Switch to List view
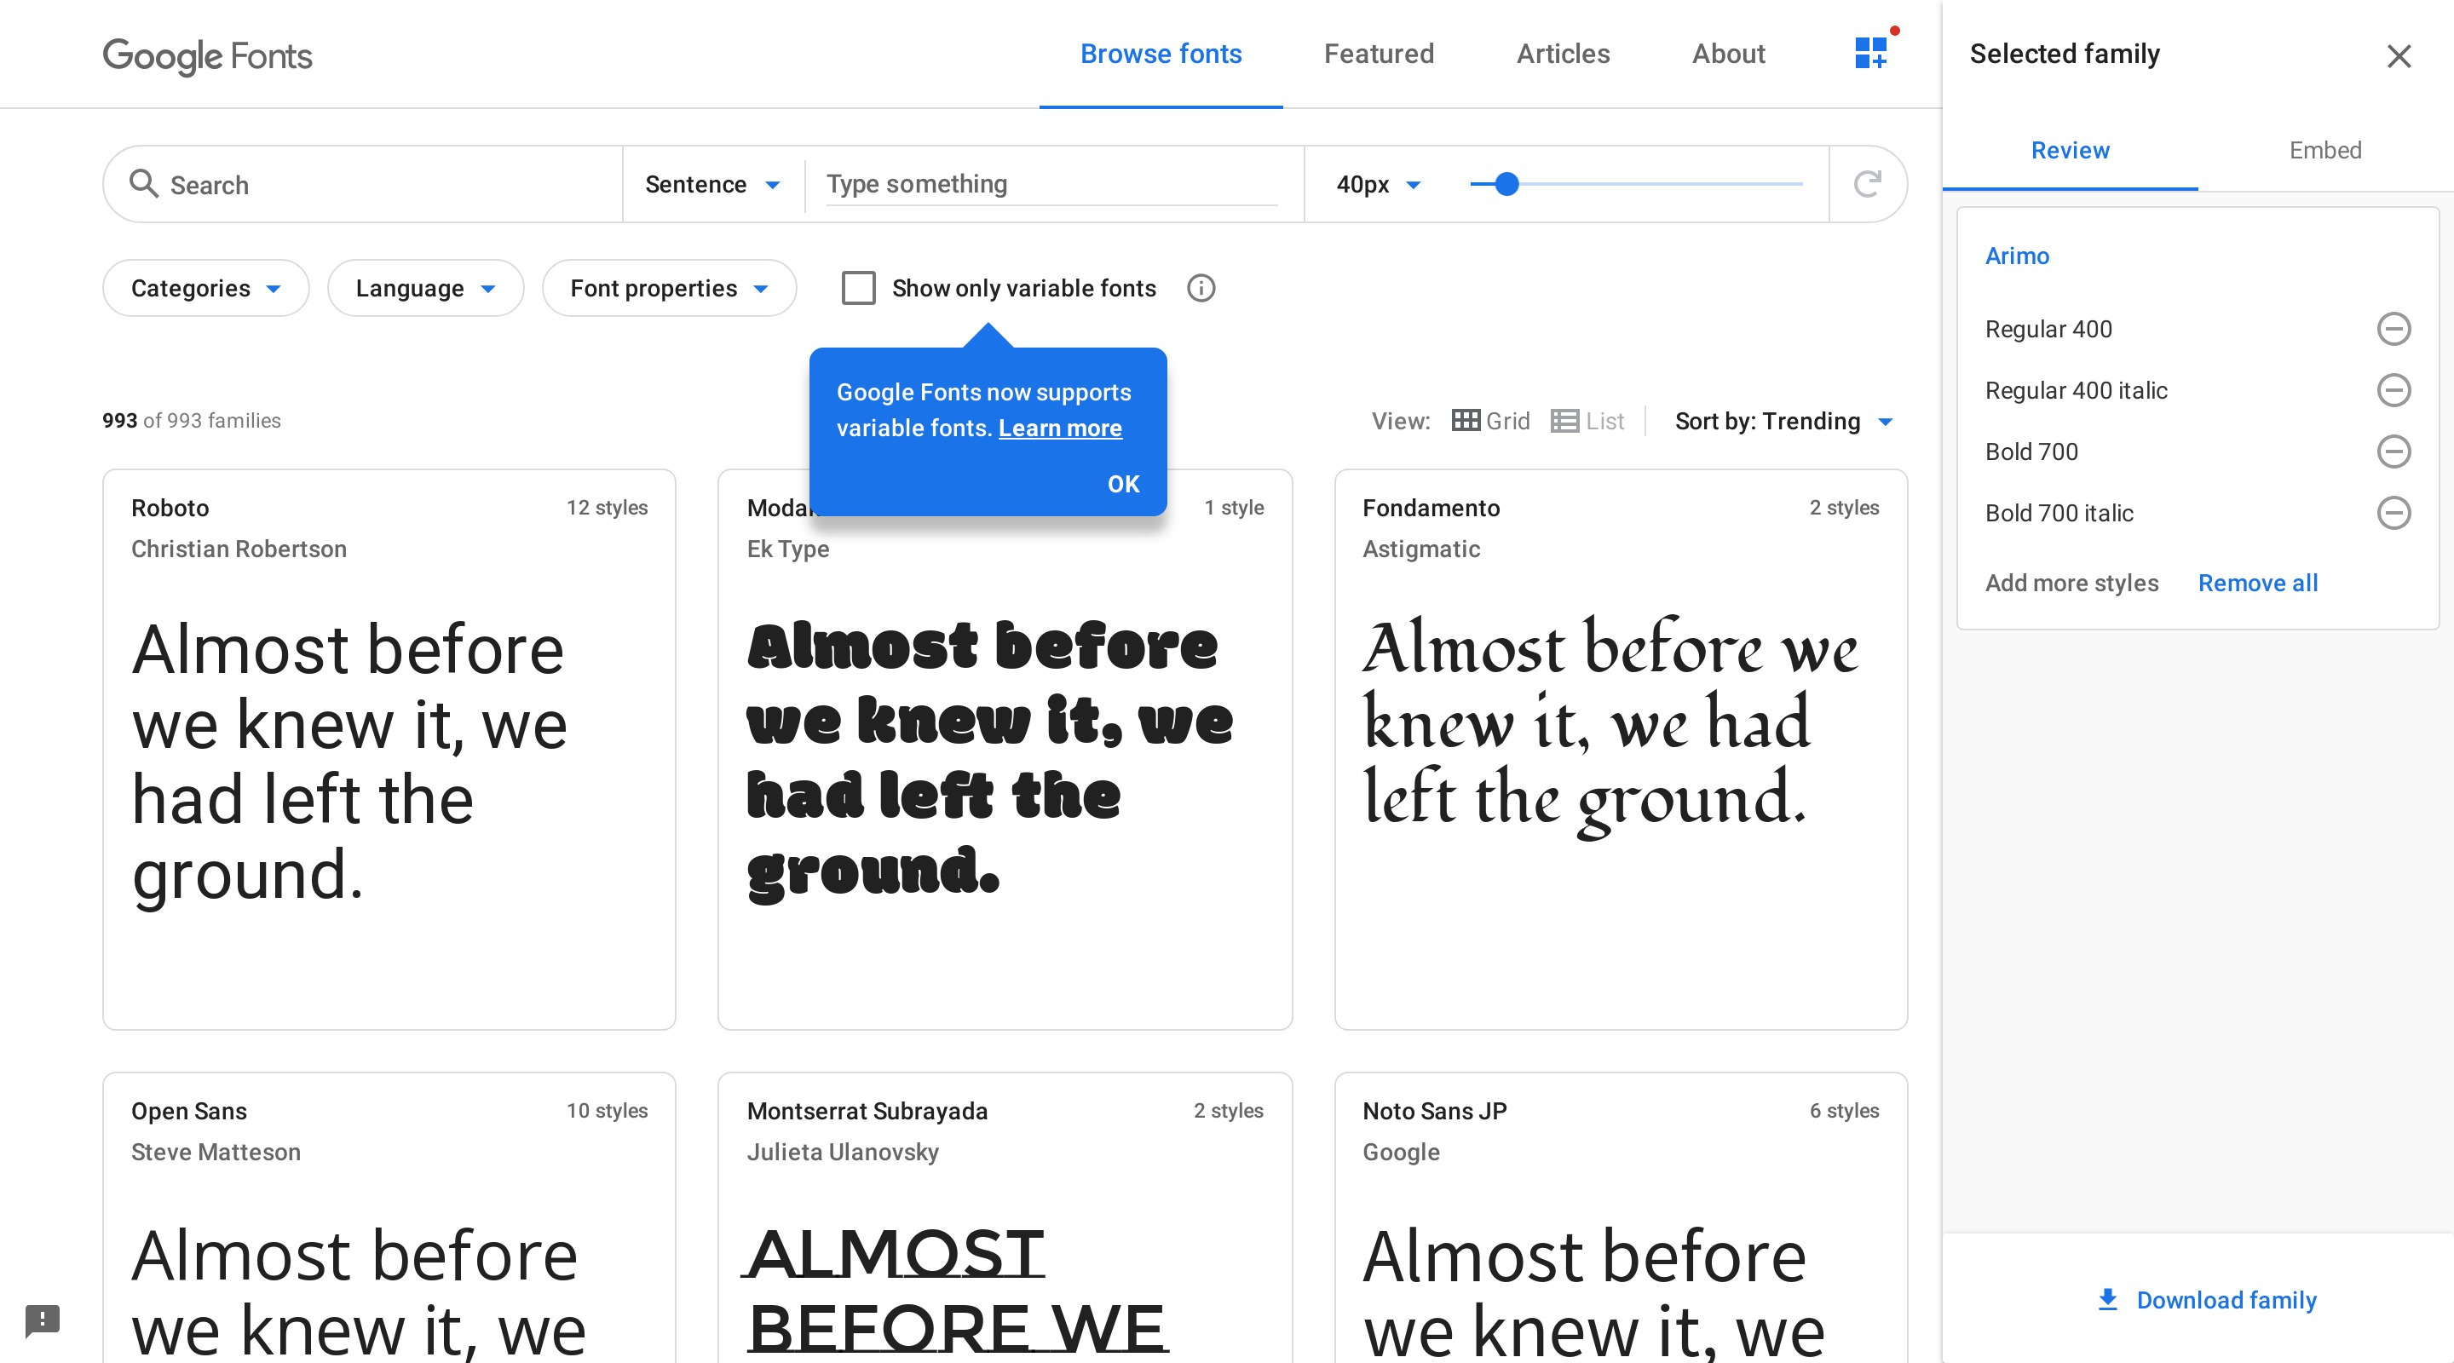 [x=1587, y=421]
